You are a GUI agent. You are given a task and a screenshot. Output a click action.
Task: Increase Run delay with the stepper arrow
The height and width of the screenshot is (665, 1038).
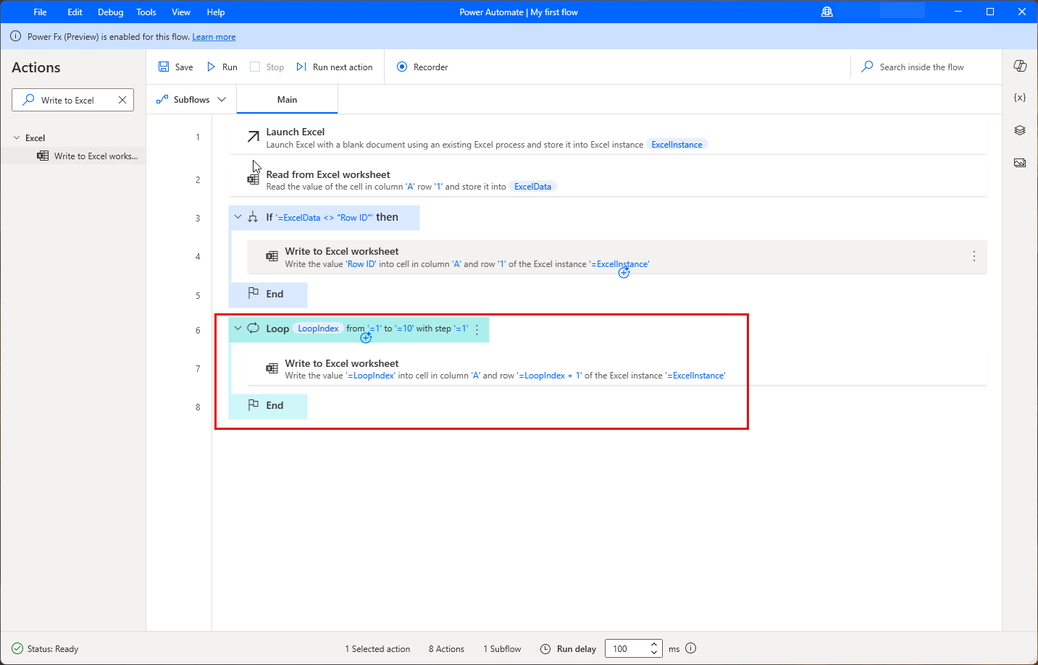pyautogui.click(x=653, y=644)
